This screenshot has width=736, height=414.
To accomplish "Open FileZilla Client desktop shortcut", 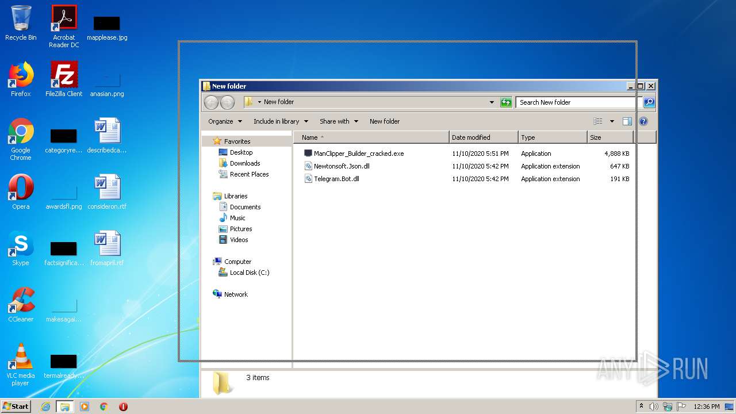I will 64,79.
